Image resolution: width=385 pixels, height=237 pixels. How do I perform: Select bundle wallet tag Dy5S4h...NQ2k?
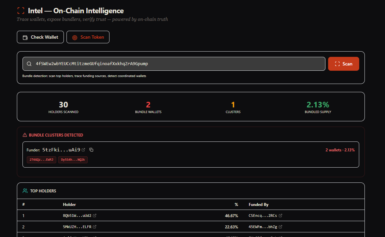pos(73,160)
